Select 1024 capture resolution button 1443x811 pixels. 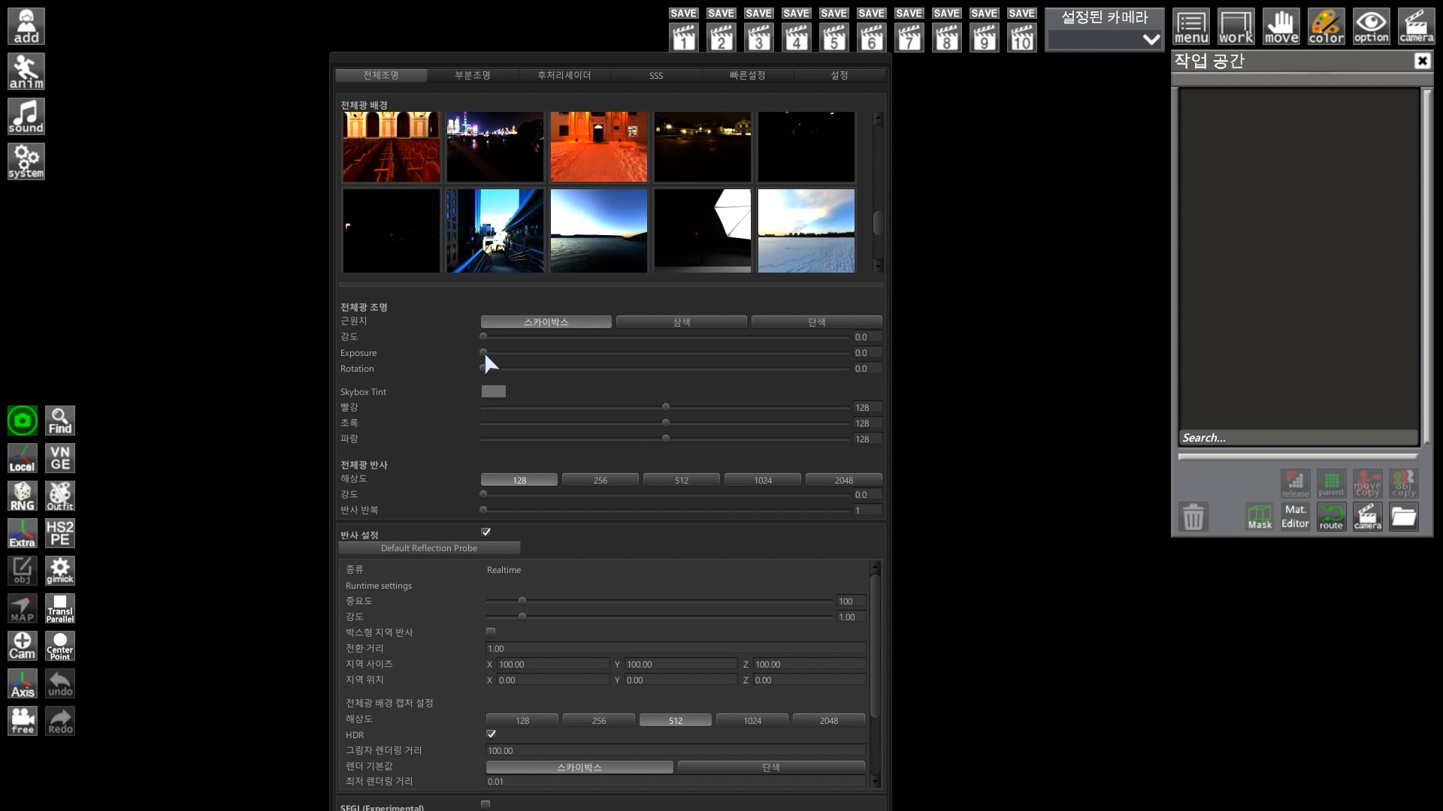[x=752, y=720]
